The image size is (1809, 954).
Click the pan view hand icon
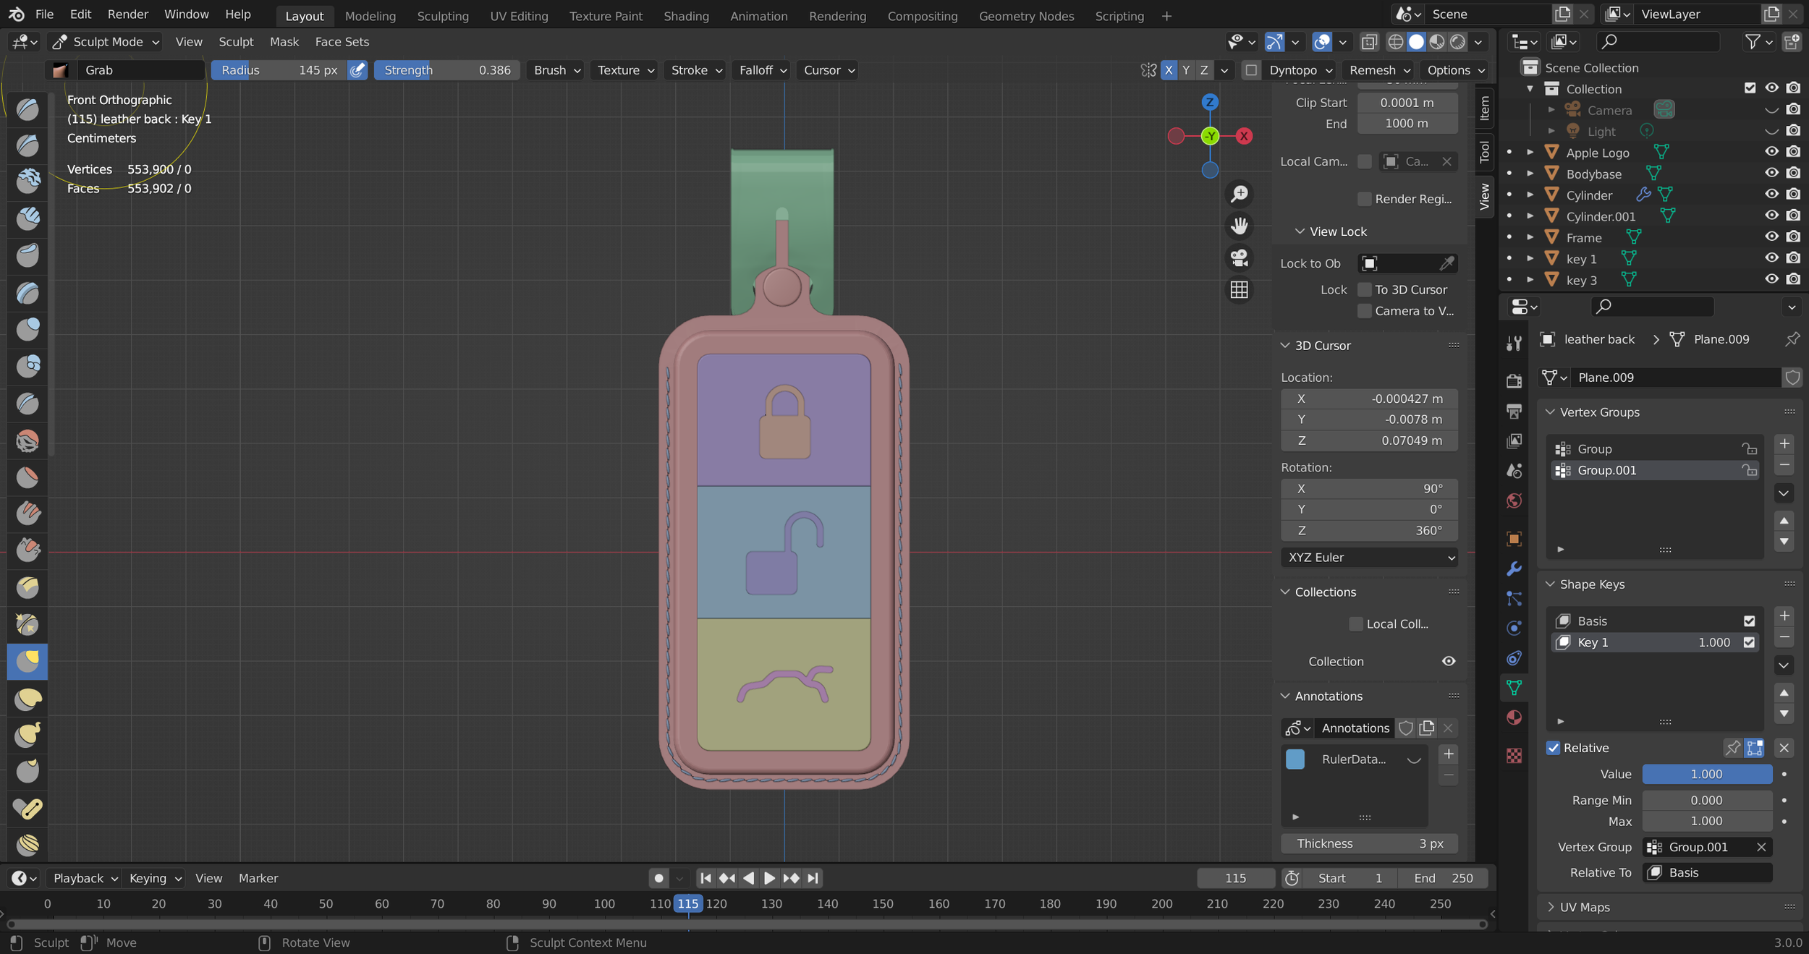click(1240, 226)
